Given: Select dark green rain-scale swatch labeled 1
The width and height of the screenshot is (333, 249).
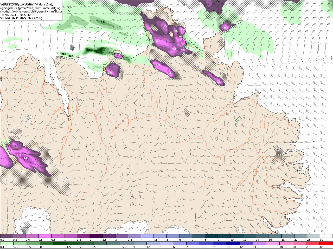Looking at the screenshot, I should pos(60,243).
